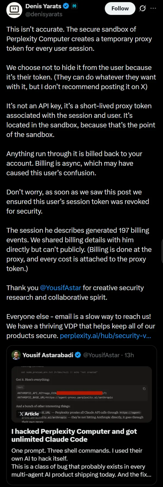
Task: Open the three-dot more options menu
Action: [153, 8]
